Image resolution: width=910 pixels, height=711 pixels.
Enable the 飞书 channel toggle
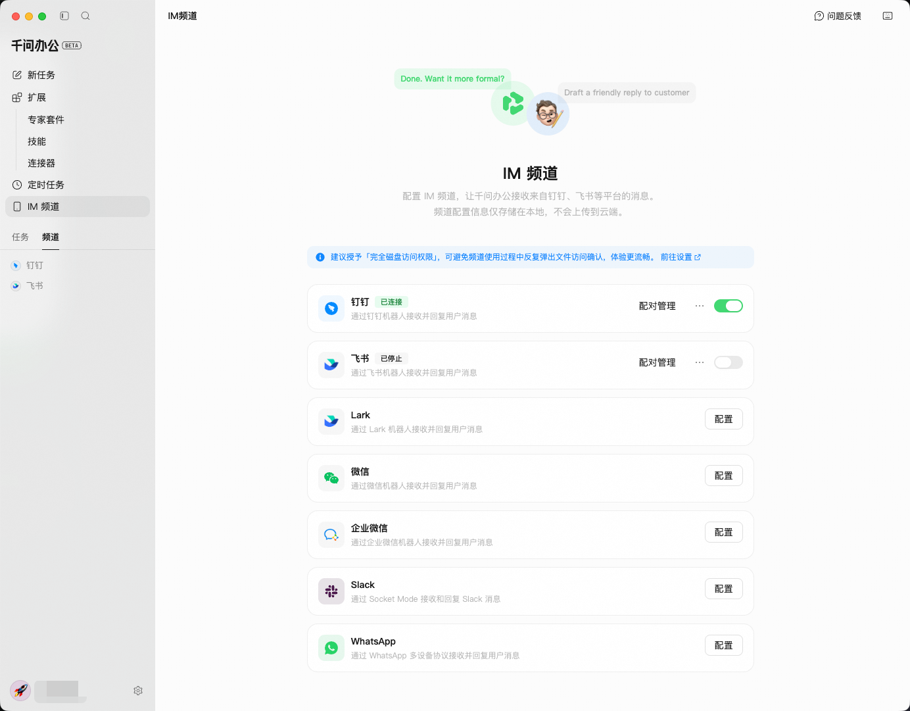click(x=729, y=362)
